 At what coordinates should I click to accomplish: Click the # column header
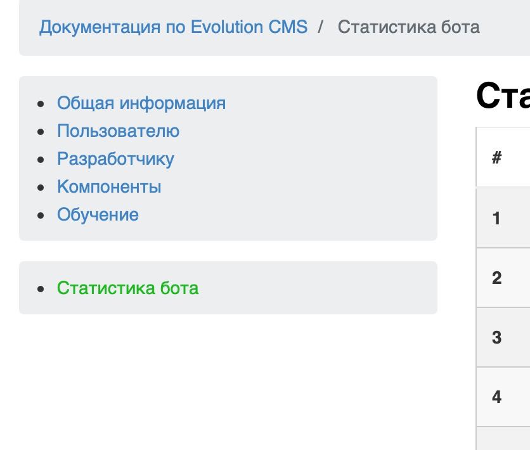click(496, 158)
